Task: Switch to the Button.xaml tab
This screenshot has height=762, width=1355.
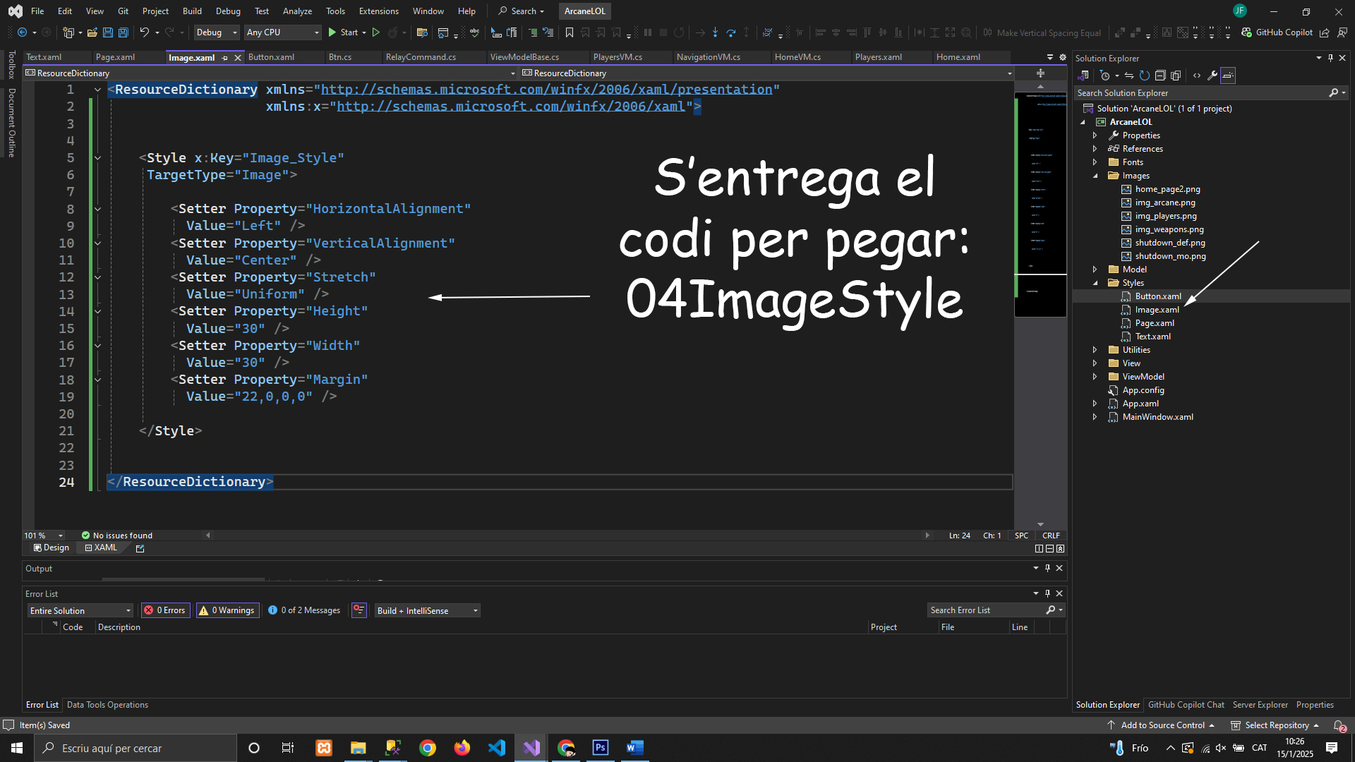Action: pyautogui.click(x=271, y=57)
